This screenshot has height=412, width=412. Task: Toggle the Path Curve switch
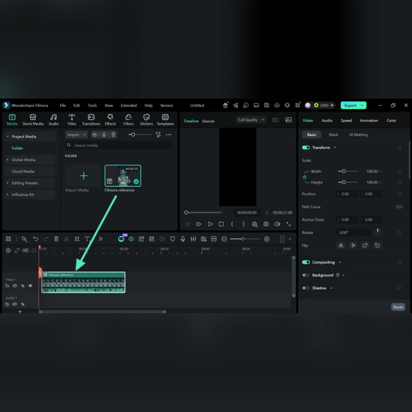point(399,207)
